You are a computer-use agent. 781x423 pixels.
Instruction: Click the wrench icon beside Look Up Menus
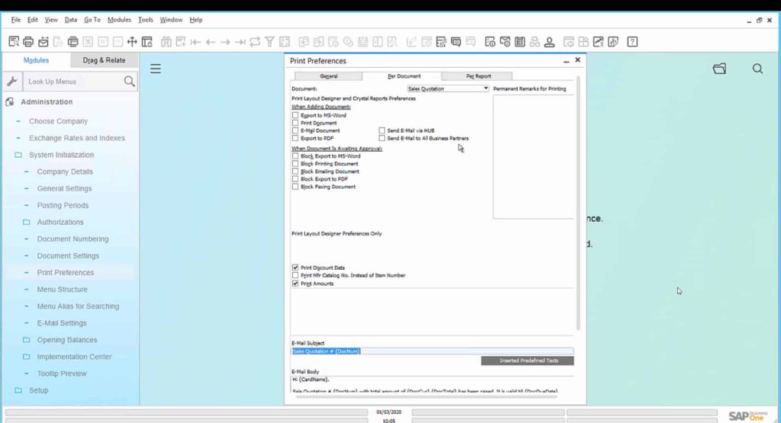point(12,81)
